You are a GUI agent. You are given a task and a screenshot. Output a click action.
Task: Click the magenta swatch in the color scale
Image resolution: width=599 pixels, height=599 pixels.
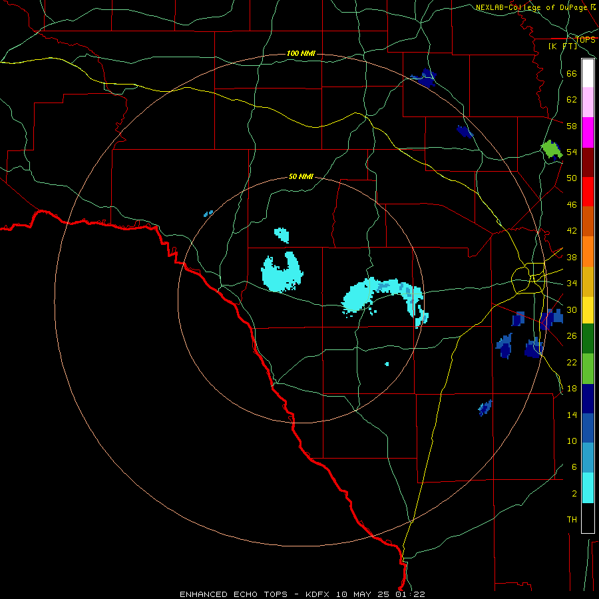pos(588,132)
